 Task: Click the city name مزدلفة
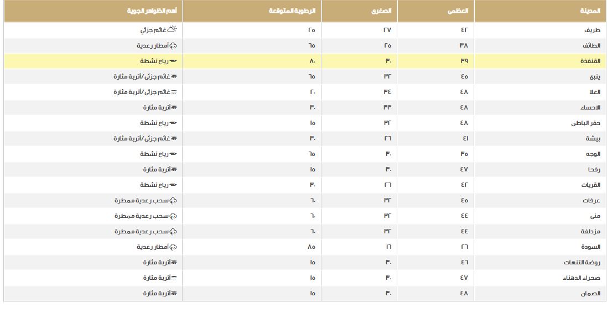(592, 231)
